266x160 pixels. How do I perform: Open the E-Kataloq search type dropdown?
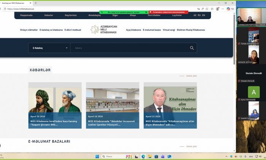click(x=49, y=48)
